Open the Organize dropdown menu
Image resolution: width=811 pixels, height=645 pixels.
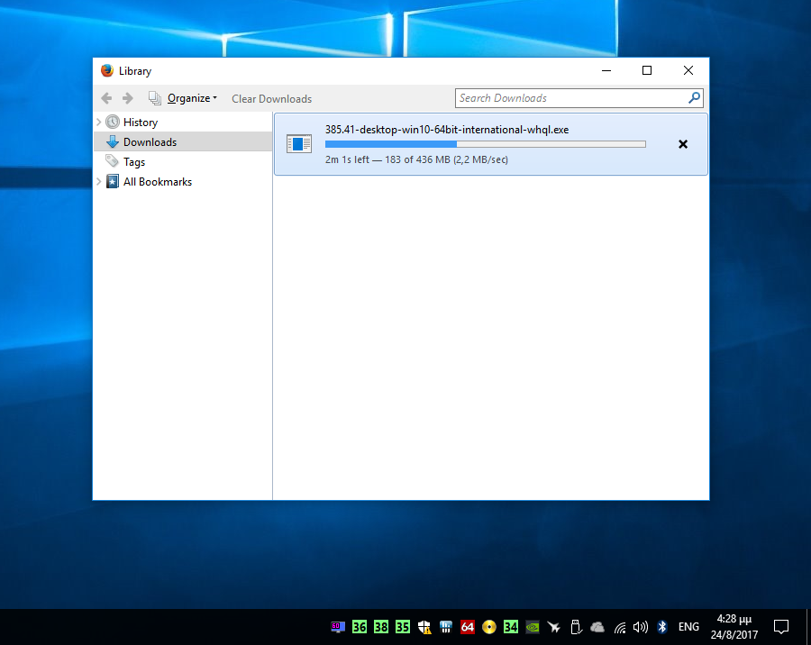coord(191,98)
